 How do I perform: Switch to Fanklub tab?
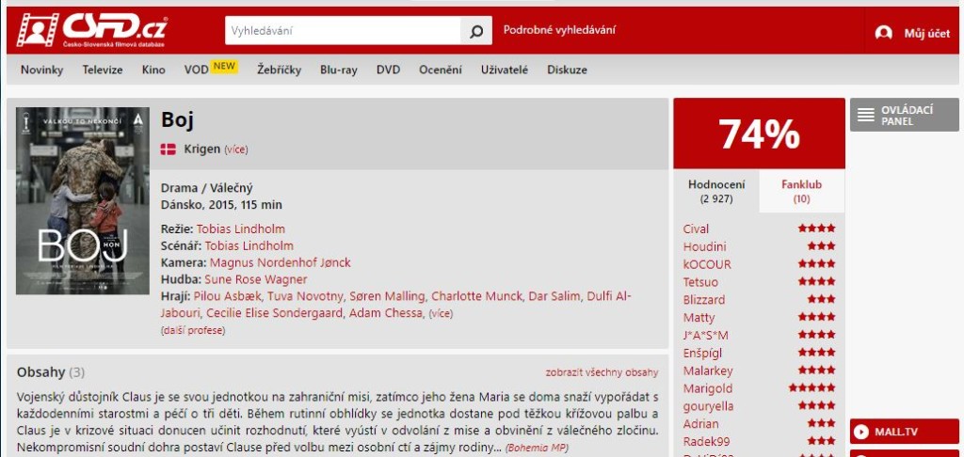[x=802, y=191]
